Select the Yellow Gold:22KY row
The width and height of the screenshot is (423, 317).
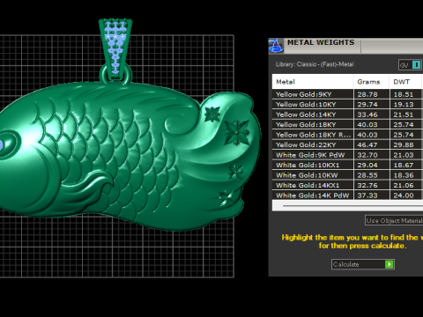click(x=348, y=145)
